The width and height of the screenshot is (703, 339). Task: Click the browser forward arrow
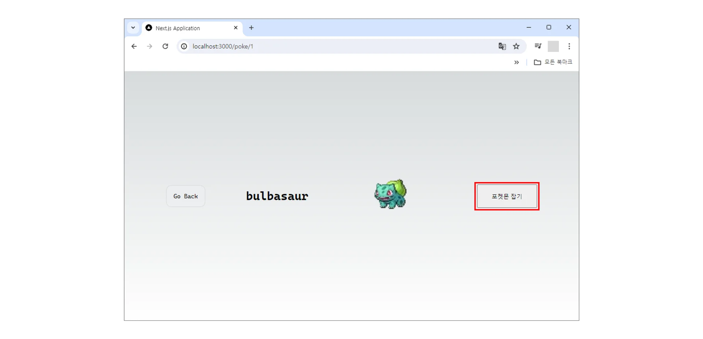pos(149,46)
